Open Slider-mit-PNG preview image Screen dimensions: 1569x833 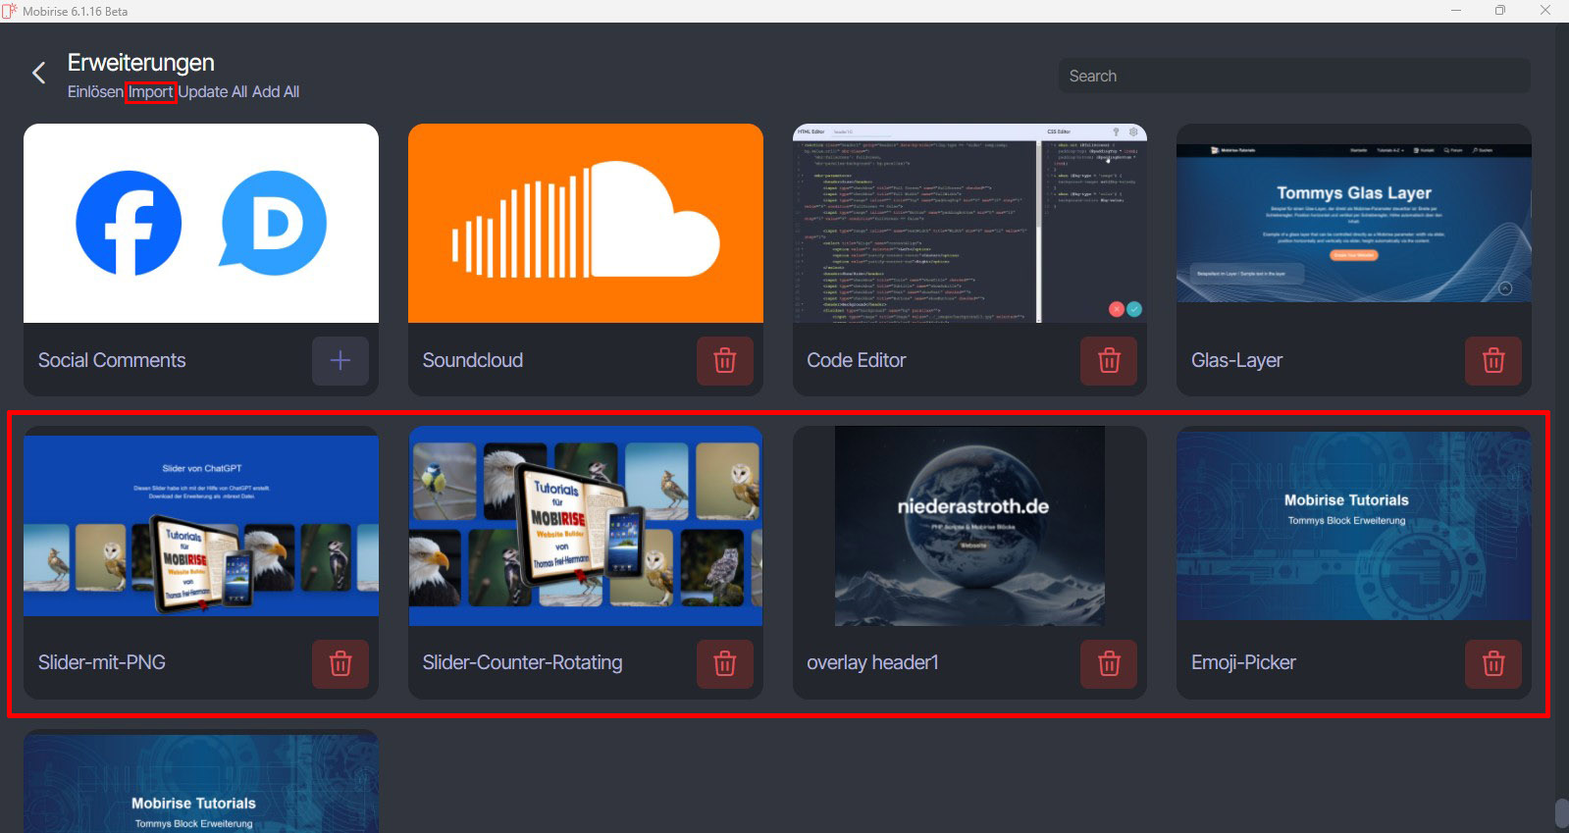201,526
